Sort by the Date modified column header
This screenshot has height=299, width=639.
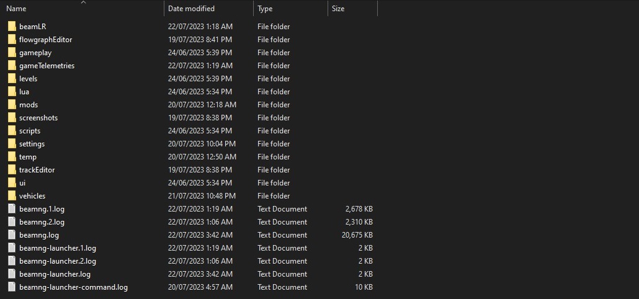pos(191,9)
